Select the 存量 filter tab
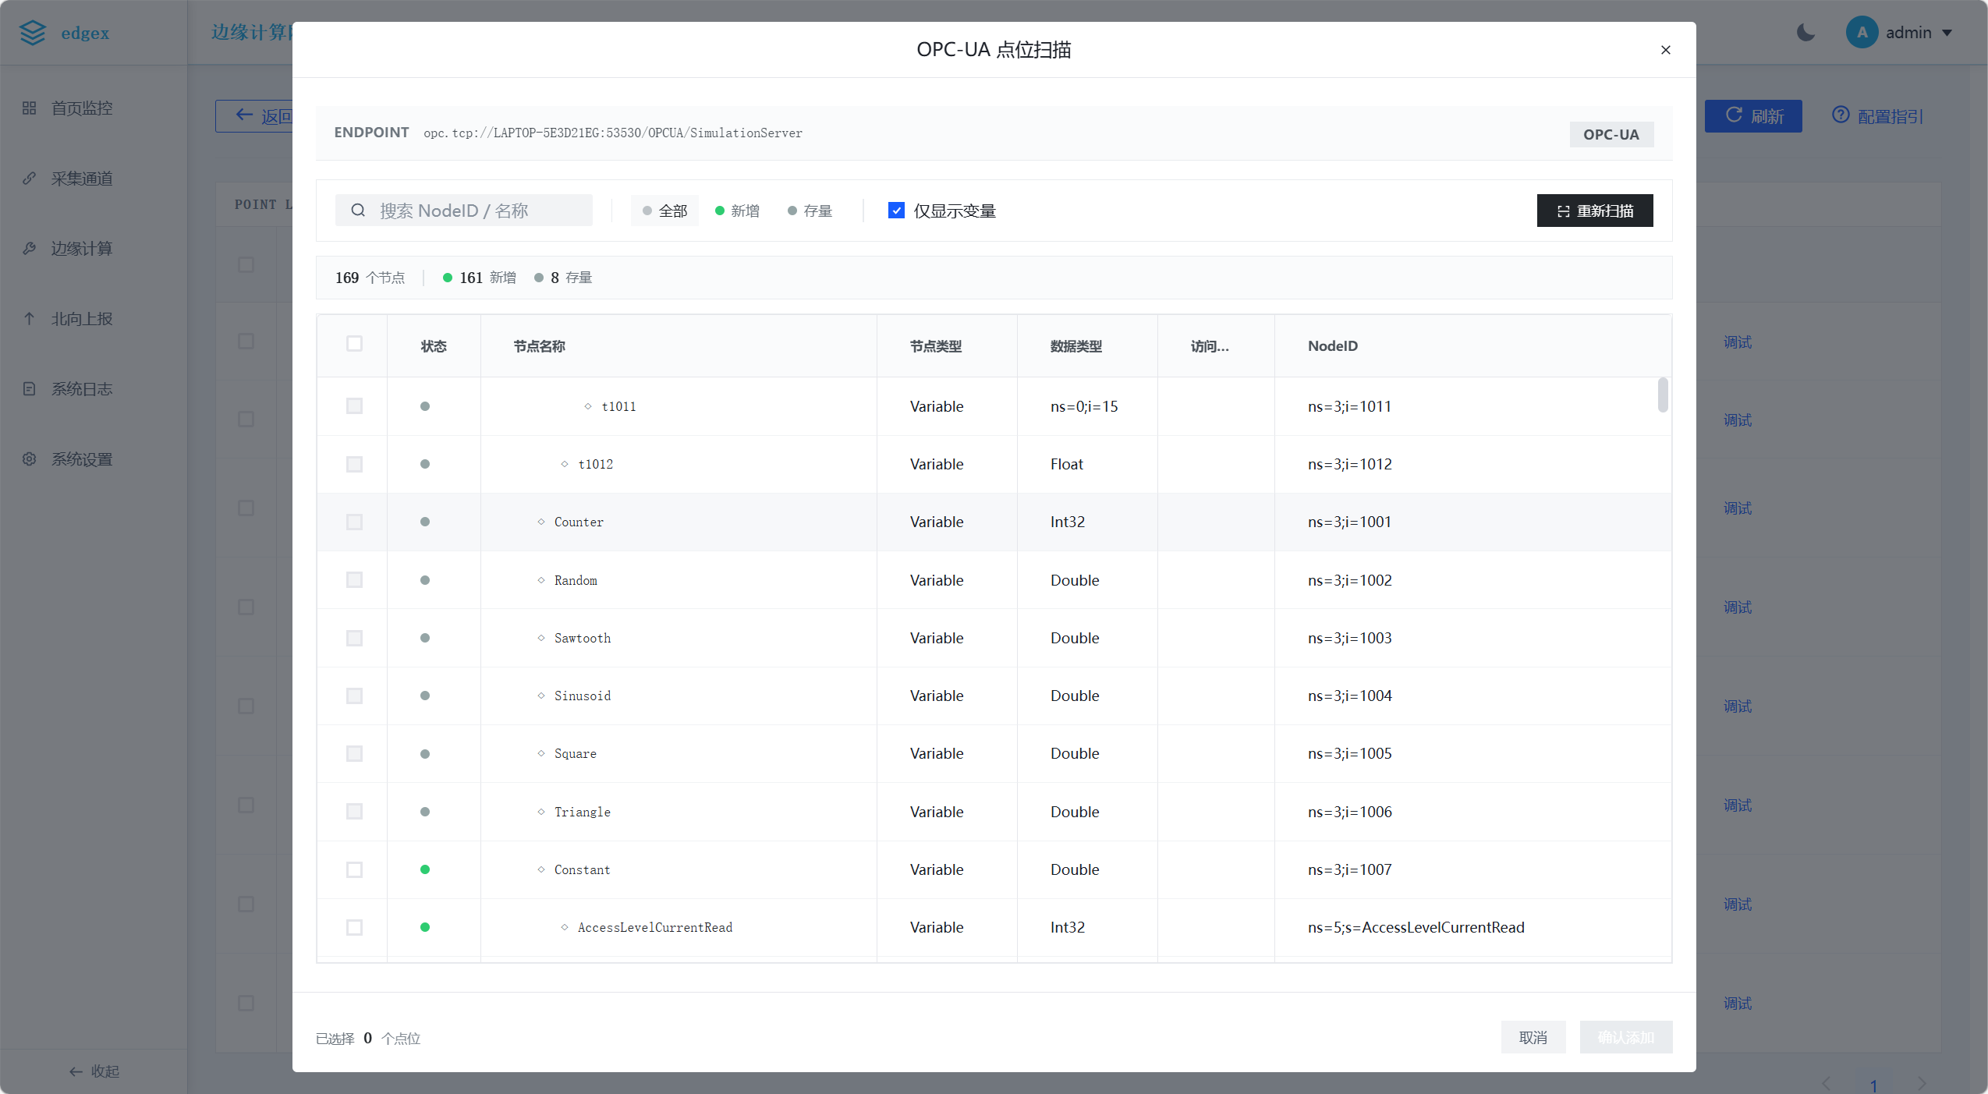This screenshot has width=1988, height=1094. pyautogui.click(x=810, y=211)
